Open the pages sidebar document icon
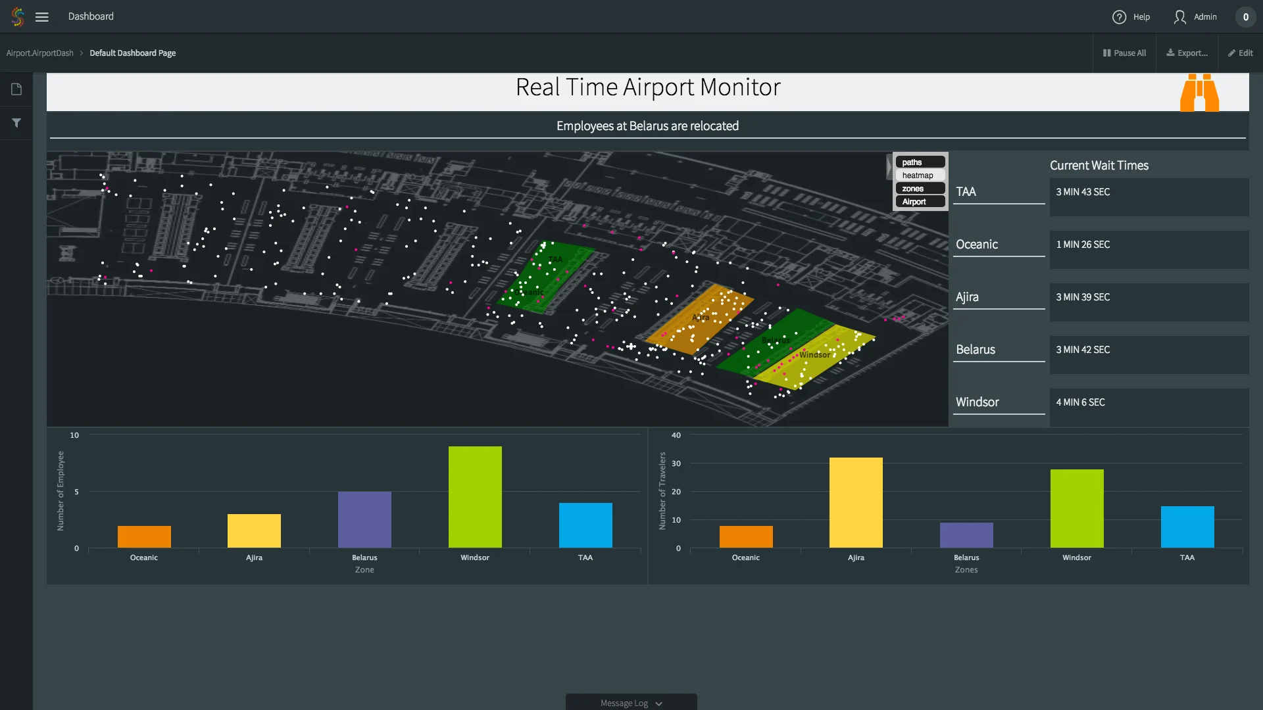Image resolution: width=1263 pixels, height=710 pixels. 16,89
